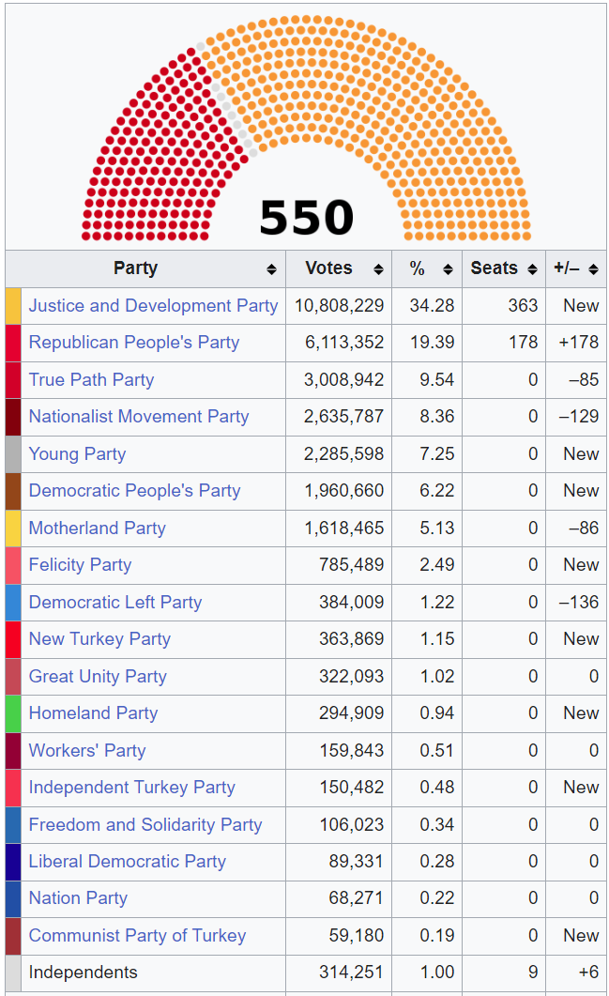Click the blue Democratic Left Party swatch
Image resolution: width=609 pixels, height=996 pixels.
13,603
